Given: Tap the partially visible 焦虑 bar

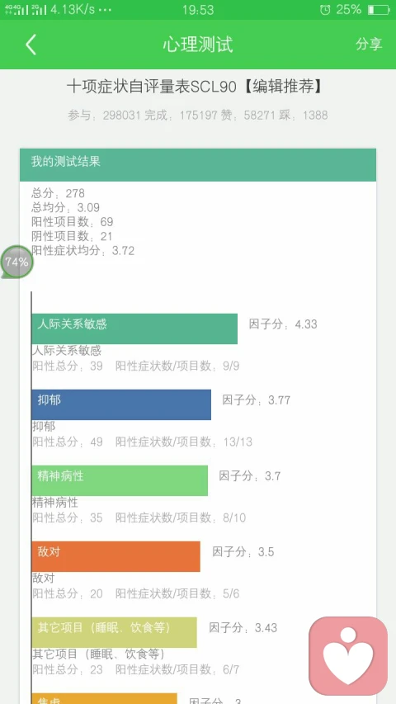Looking at the screenshot, I should click(104, 698).
